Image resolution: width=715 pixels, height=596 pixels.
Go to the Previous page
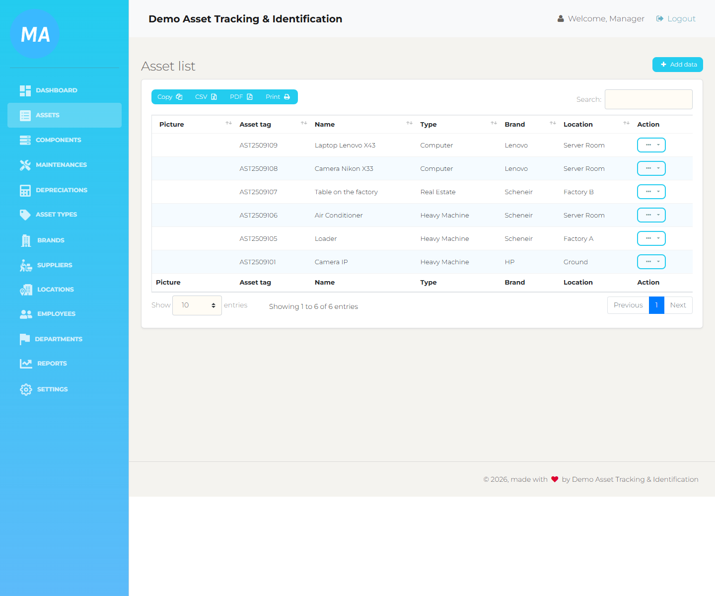click(628, 305)
